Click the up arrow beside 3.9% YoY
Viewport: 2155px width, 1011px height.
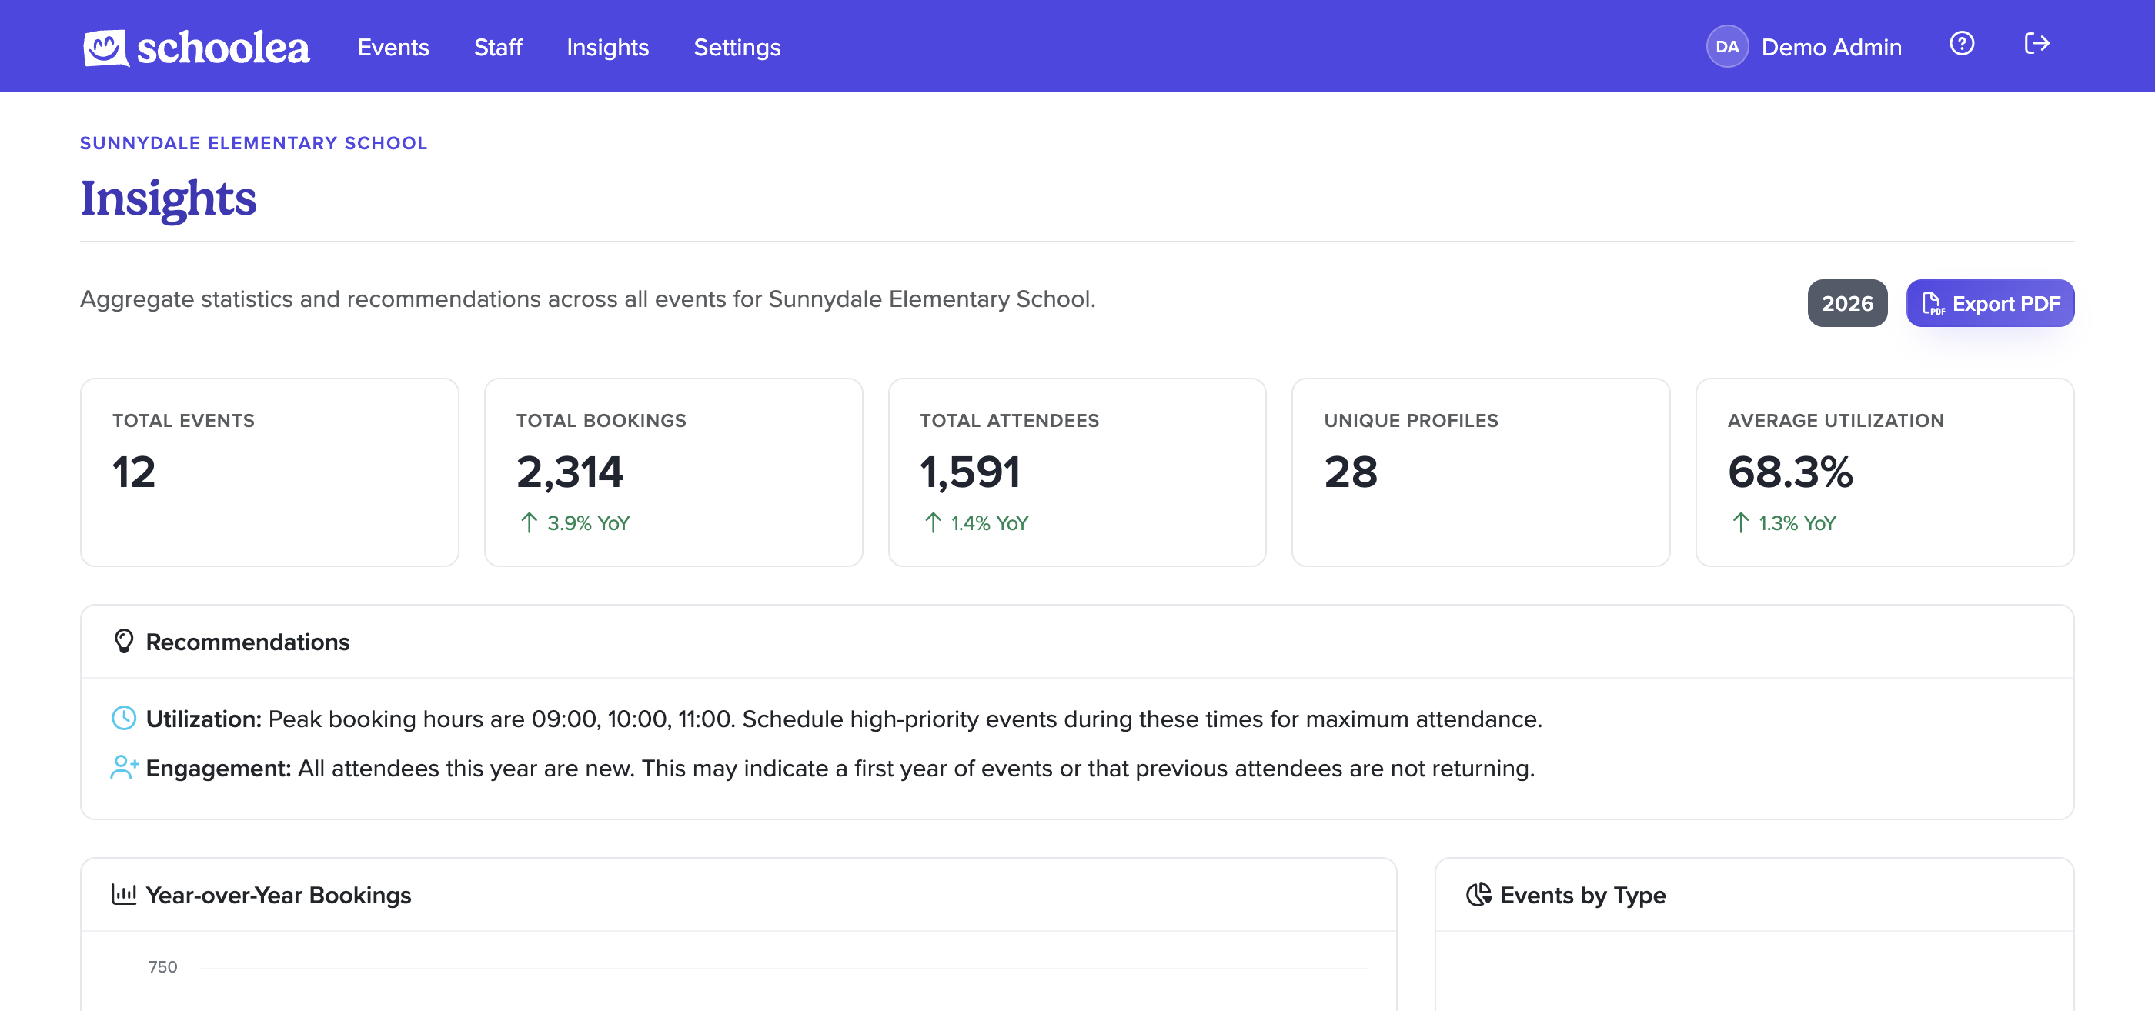[x=529, y=522]
